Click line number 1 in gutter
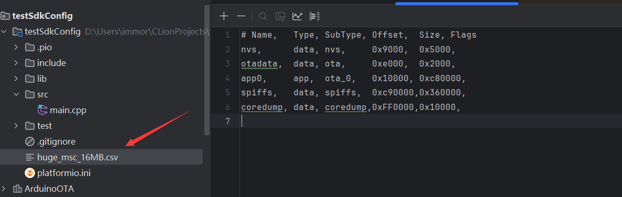This screenshot has width=622, height=197. tap(227, 35)
